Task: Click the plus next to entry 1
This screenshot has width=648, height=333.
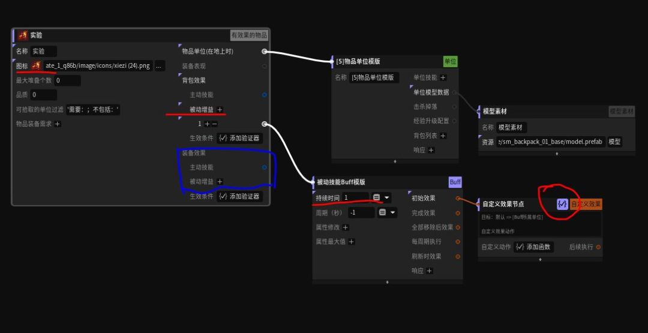Action: tap(207, 124)
